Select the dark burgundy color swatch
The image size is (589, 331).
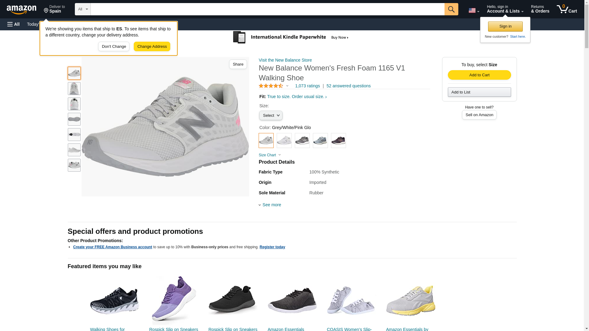[338, 141]
